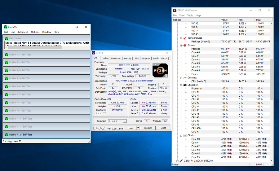Image resolution: width=279 pixels, height=171 pixels.
Task: Click the Max column header in HWMonitor
Action: point(263,20)
